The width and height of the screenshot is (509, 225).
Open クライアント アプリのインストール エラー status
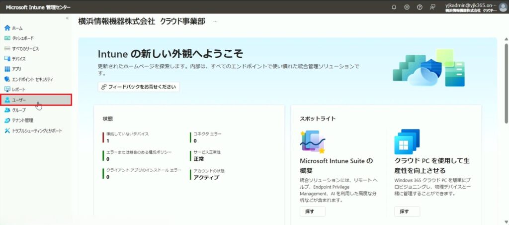pyautogui.click(x=142, y=174)
